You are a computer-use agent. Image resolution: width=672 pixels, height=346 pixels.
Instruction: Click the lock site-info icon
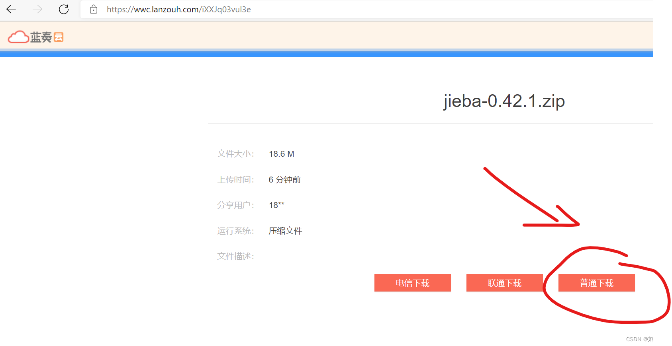[94, 9]
